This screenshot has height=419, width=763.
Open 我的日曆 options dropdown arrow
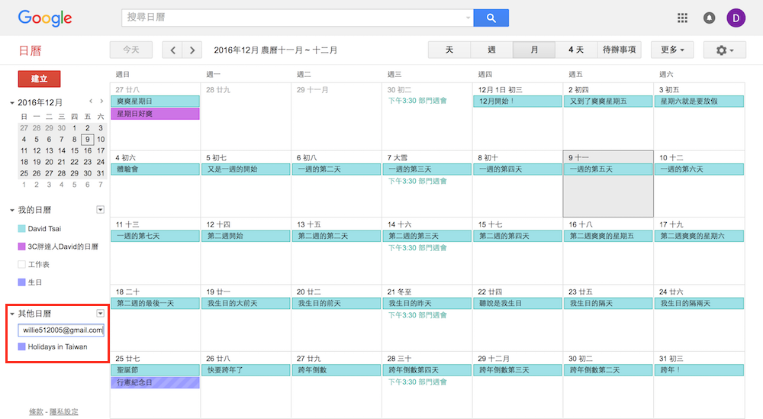[x=100, y=210]
